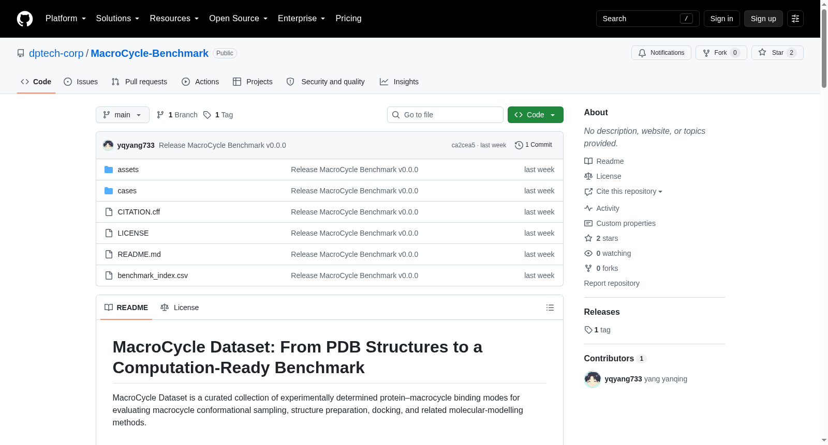This screenshot has height=445, width=828.
Task: Click the LICENSE file icon
Action: click(109, 233)
